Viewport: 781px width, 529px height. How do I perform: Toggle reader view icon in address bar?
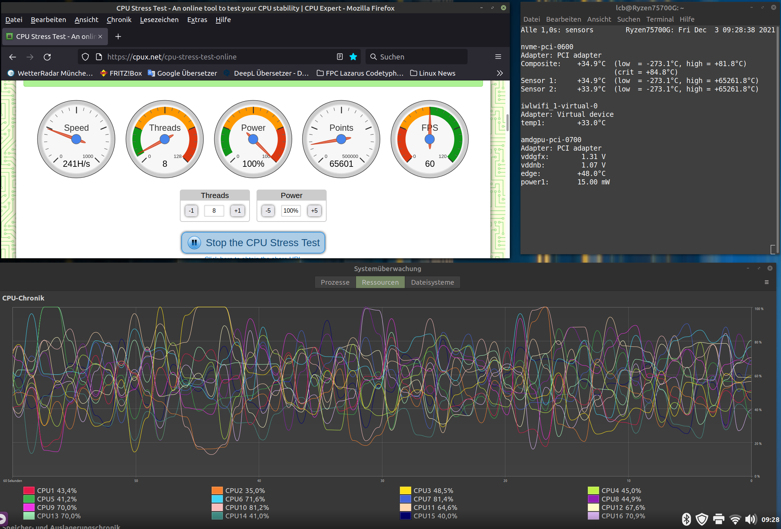tap(340, 57)
